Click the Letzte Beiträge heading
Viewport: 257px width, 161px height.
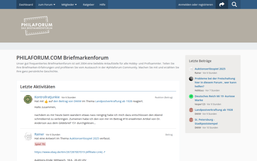coord(200,61)
